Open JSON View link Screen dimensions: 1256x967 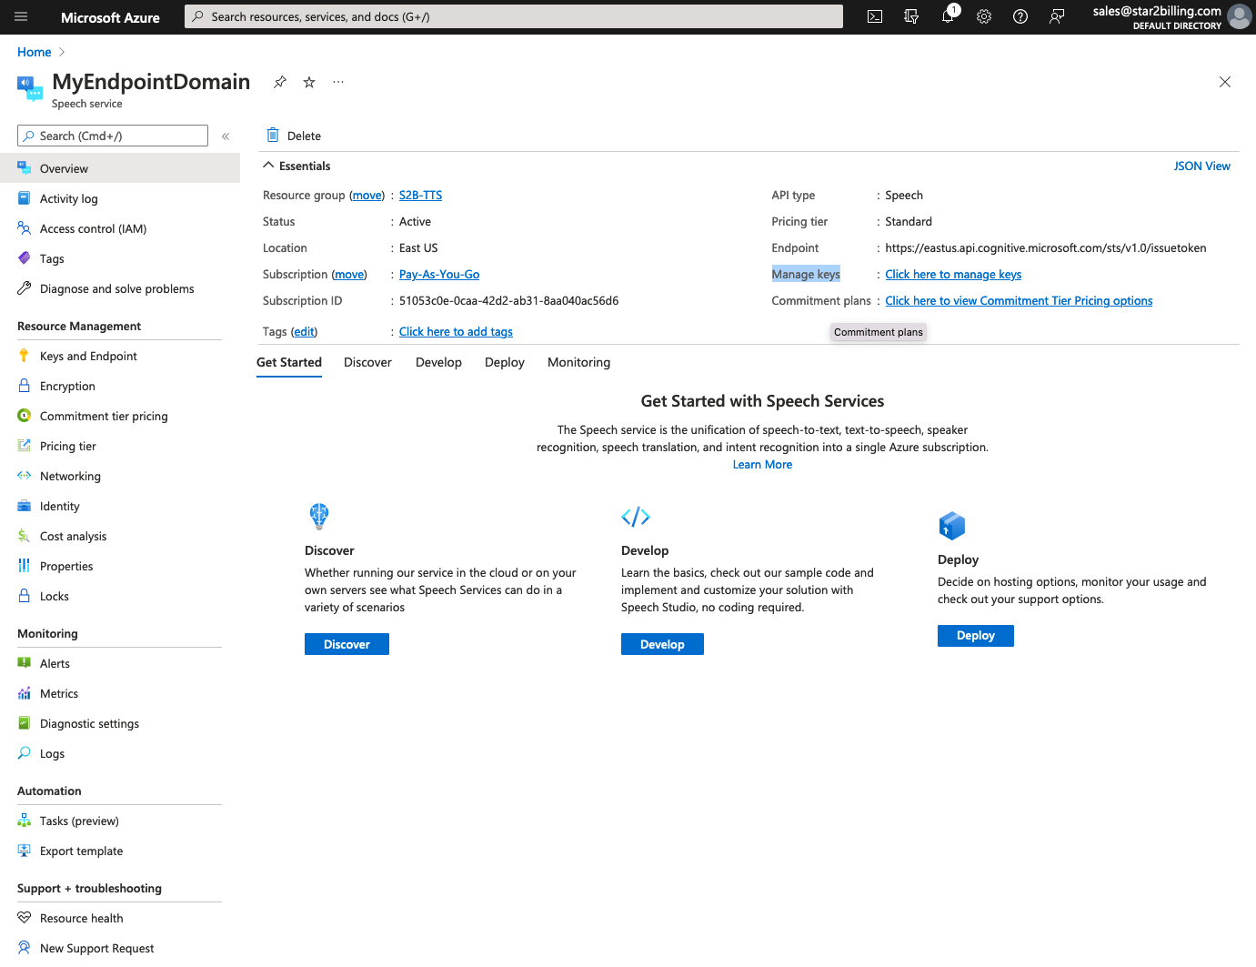[x=1201, y=166]
